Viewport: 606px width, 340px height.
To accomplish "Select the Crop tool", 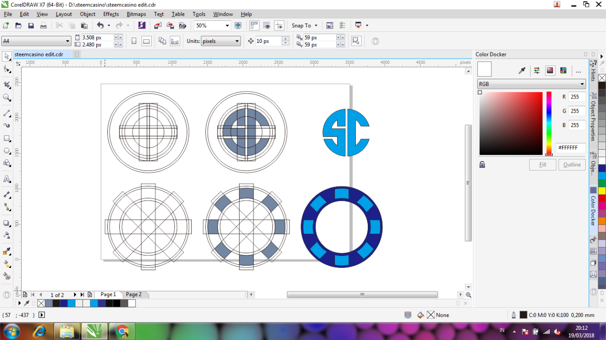I will 7,85.
